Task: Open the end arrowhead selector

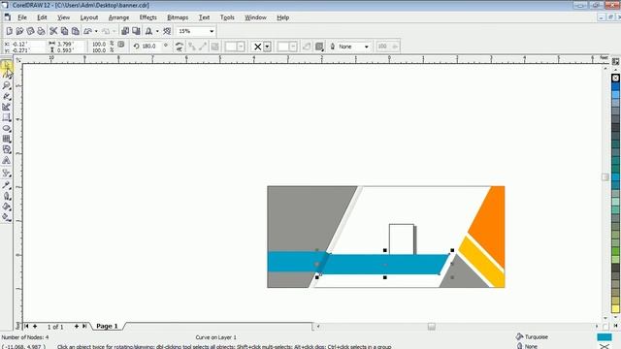Action: pyautogui.click(x=287, y=47)
